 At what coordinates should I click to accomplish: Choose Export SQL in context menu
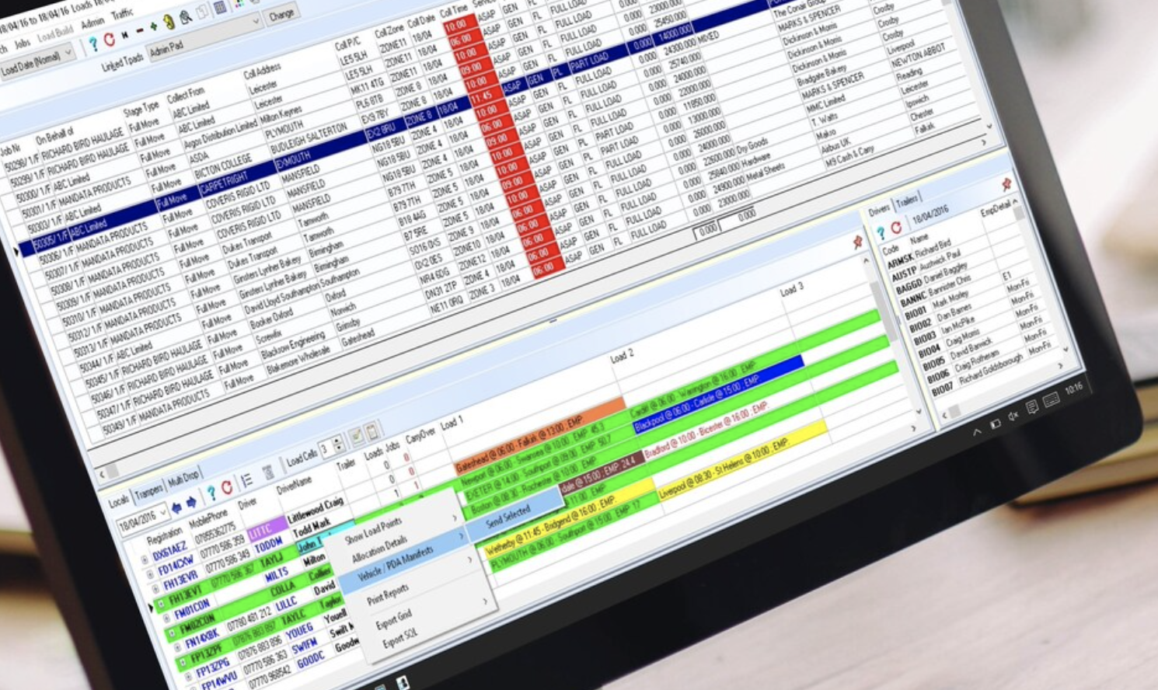[399, 638]
